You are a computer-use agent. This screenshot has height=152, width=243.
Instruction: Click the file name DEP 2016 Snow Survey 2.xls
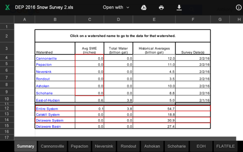click(x=44, y=7)
